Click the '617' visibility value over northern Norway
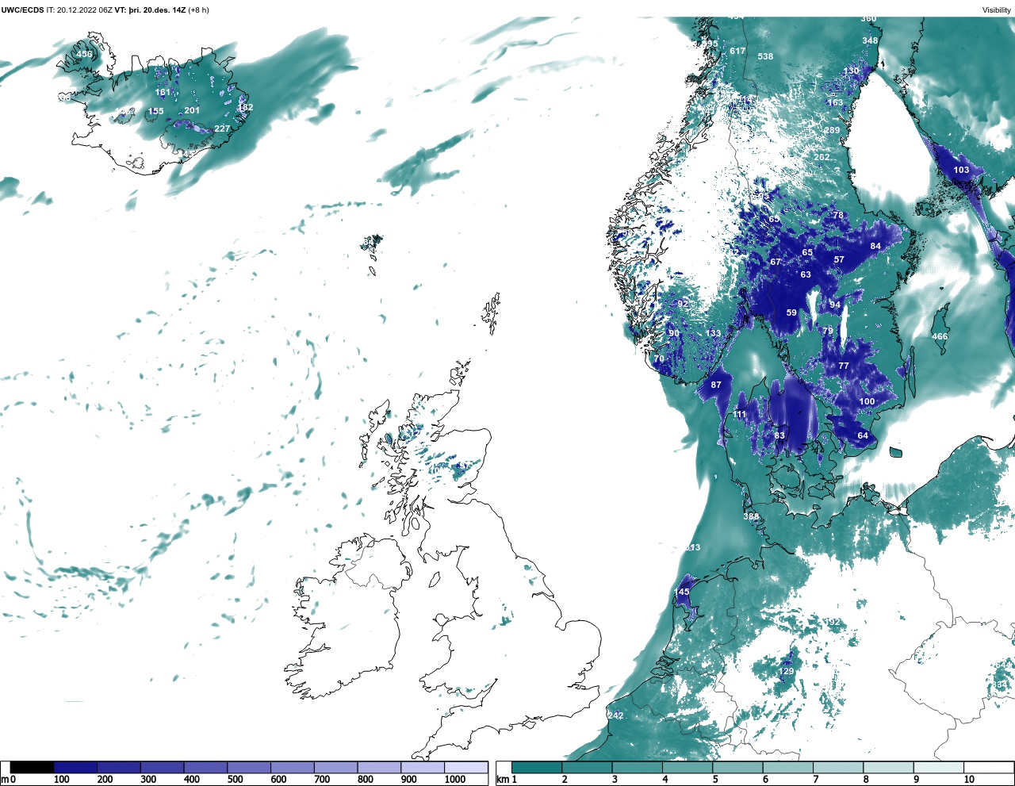 [x=737, y=51]
